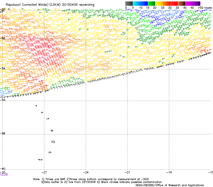Click the '-27' longitude axis label
Image resolution: width=213 pixels, height=187 pixels.
click(44, 172)
